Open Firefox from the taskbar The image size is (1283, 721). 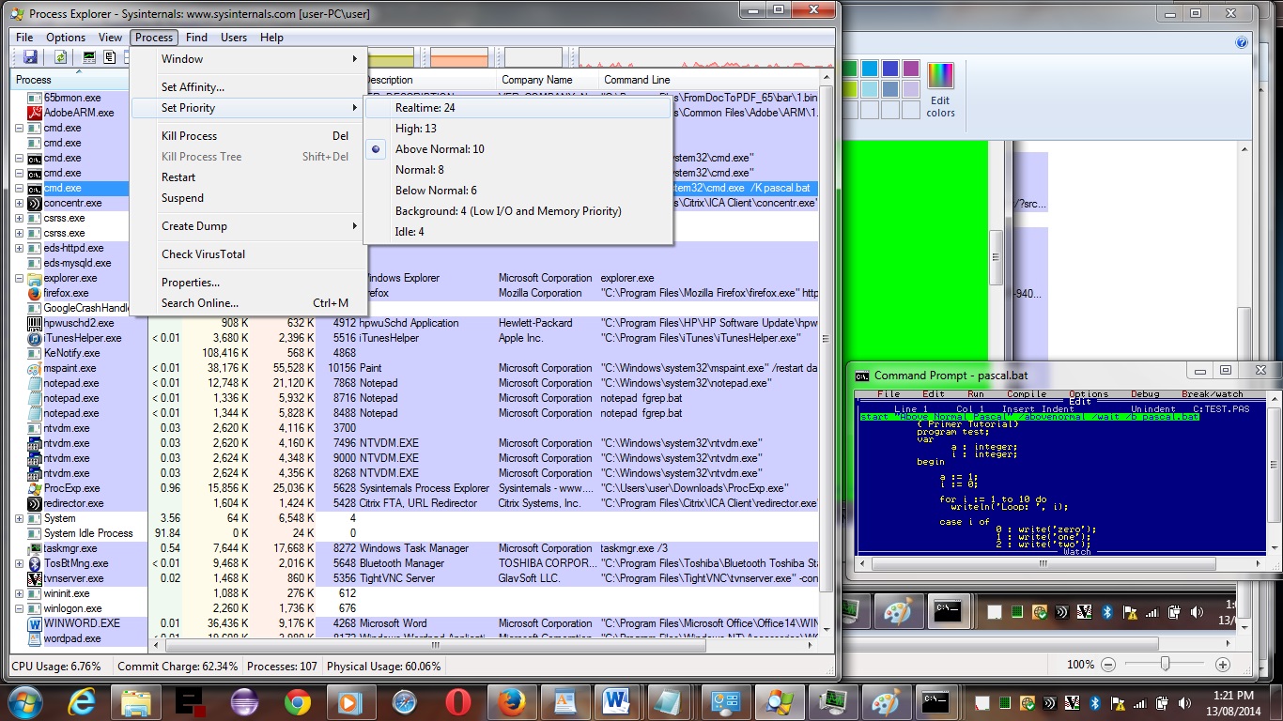point(512,702)
